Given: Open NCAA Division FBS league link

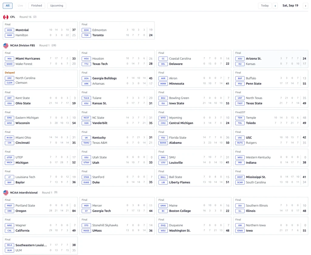Looking at the screenshot, I should point(22,45).
